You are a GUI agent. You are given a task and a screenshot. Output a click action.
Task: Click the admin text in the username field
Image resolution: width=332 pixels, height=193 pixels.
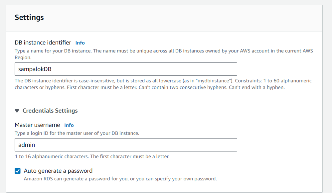point(27,145)
